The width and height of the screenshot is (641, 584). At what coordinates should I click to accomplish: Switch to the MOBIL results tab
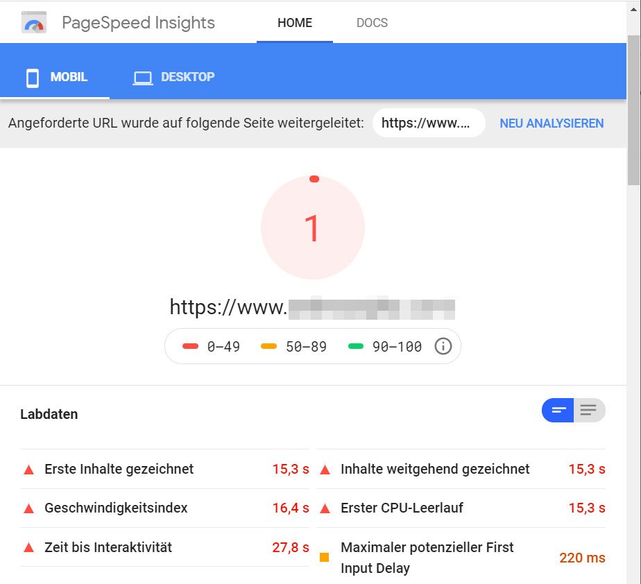point(55,77)
